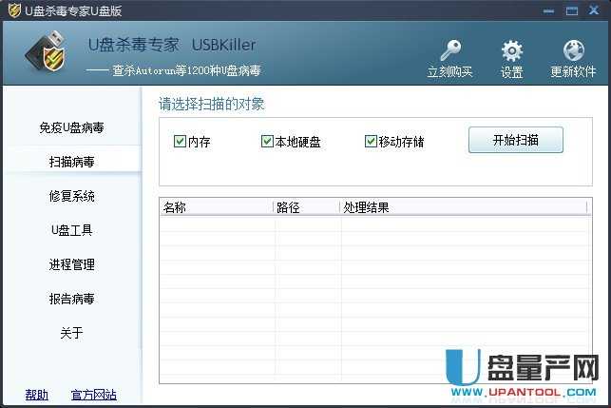Viewport: 611px width, 408px height.
Task: Click the 更新软件 globe icon
Action: [x=573, y=50]
